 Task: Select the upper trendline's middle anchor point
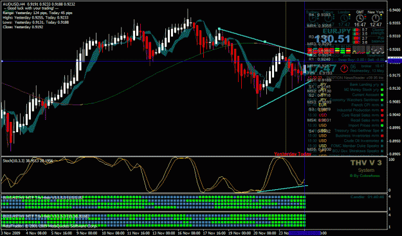tap(265, 42)
